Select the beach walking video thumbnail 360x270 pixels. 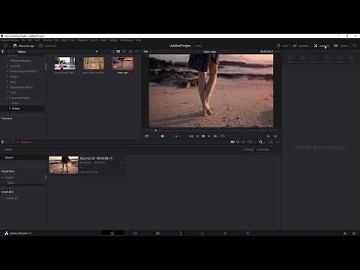[122, 64]
